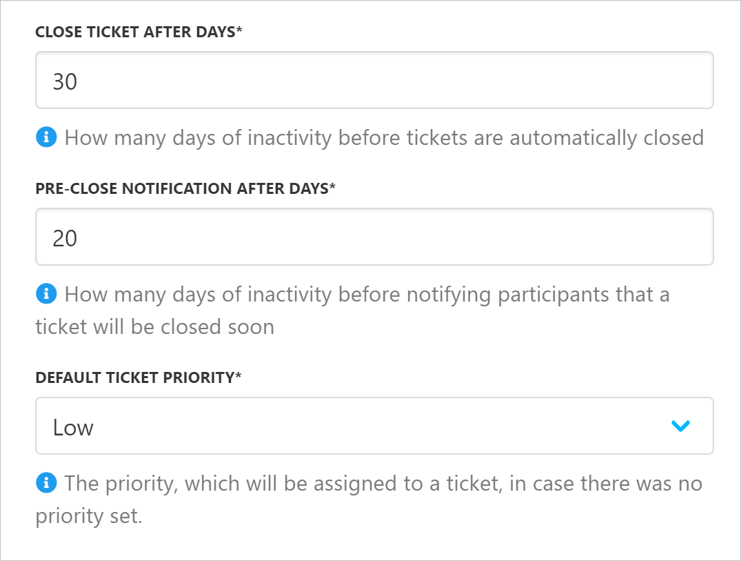Click the 'ticket will be closed soon' text
The image size is (741, 561).
tap(155, 326)
